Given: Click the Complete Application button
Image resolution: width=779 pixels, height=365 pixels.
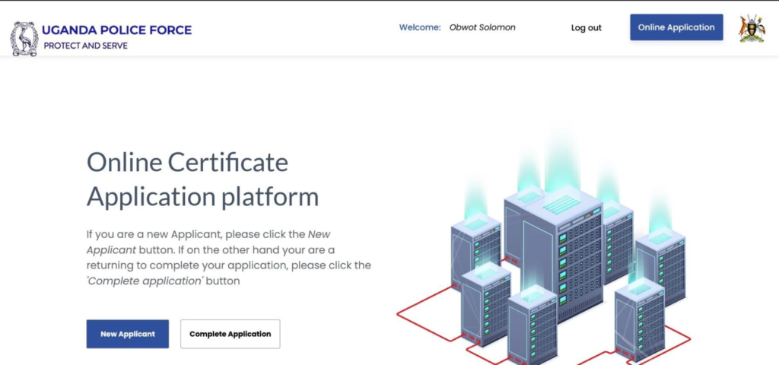Looking at the screenshot, I should click(230, 334).
